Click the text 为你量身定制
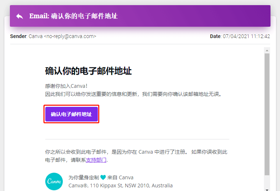Viewport: 280px width, 191px height. point(84,177)
